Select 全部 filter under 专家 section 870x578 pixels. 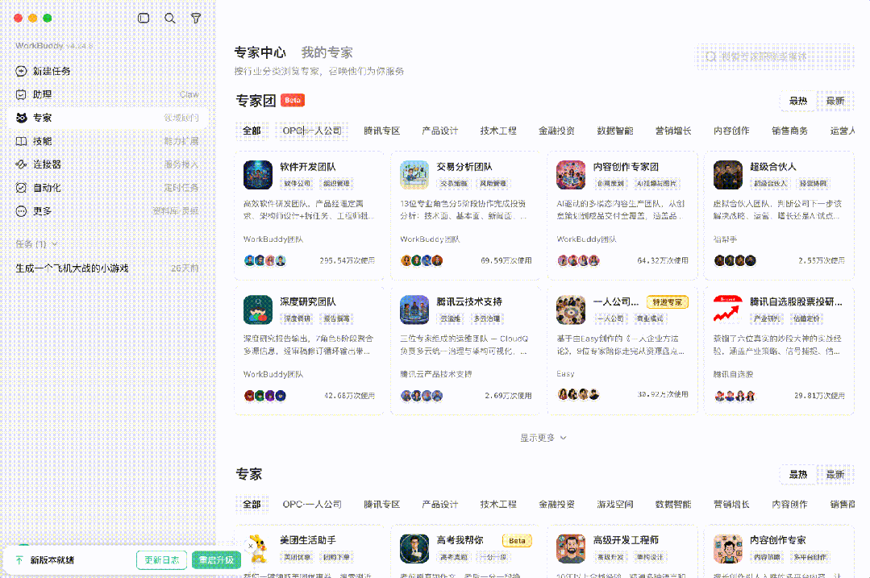(x=252, y=504)
